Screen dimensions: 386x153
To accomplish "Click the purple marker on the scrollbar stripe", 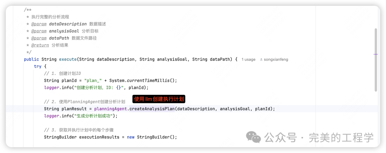I will coord(376,54).
